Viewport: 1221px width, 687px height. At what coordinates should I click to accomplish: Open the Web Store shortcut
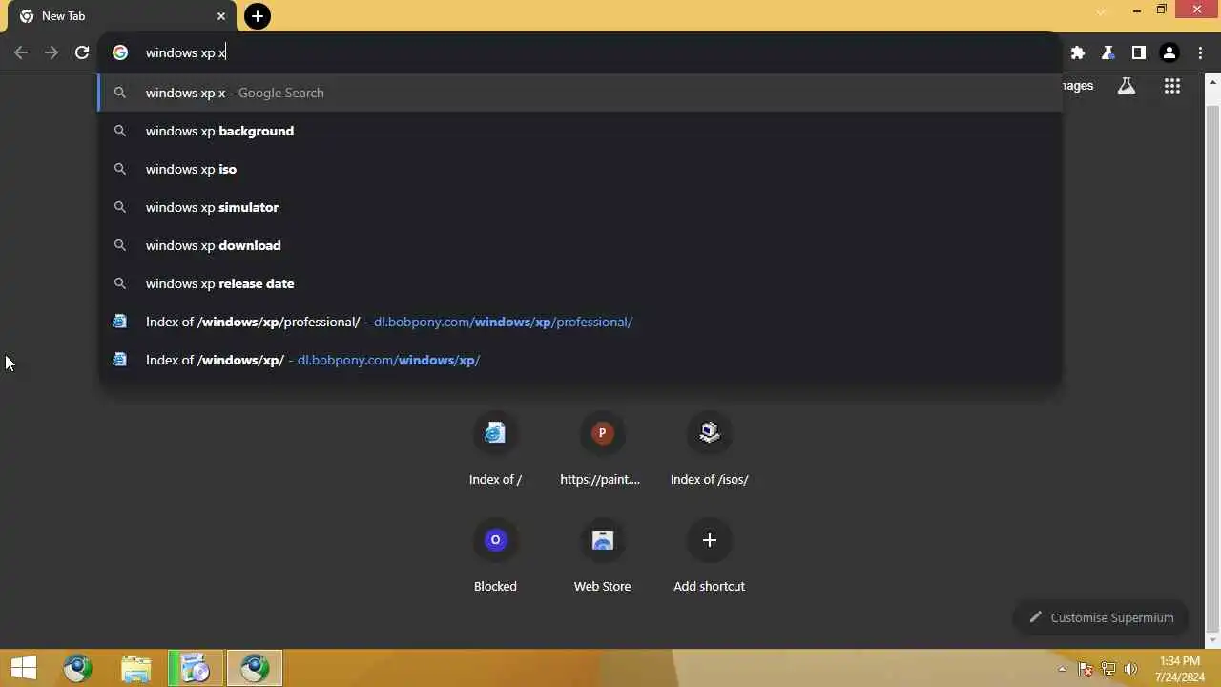tap(602, 555)
